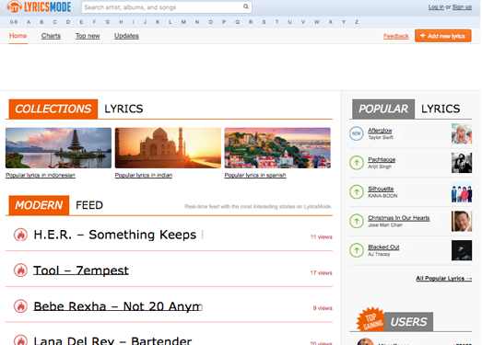Click the LyricsMode logo
The image size is (482, 345).
pyautogui.click(x=39, y=6)
